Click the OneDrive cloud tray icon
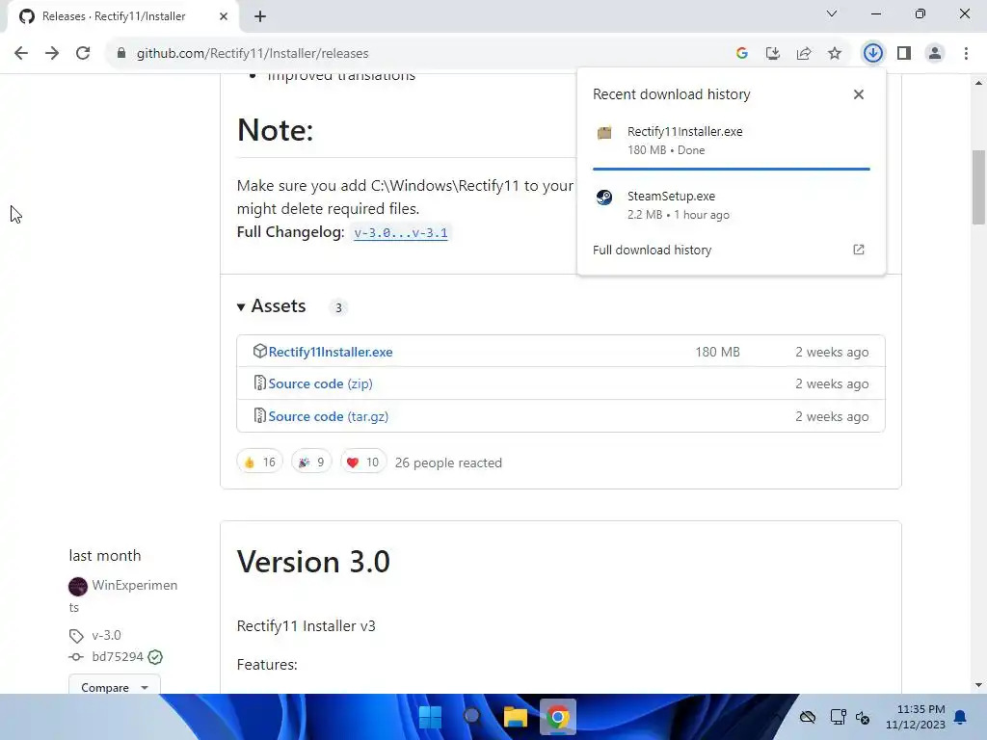987x740 pixels. (x=808, y=717)
